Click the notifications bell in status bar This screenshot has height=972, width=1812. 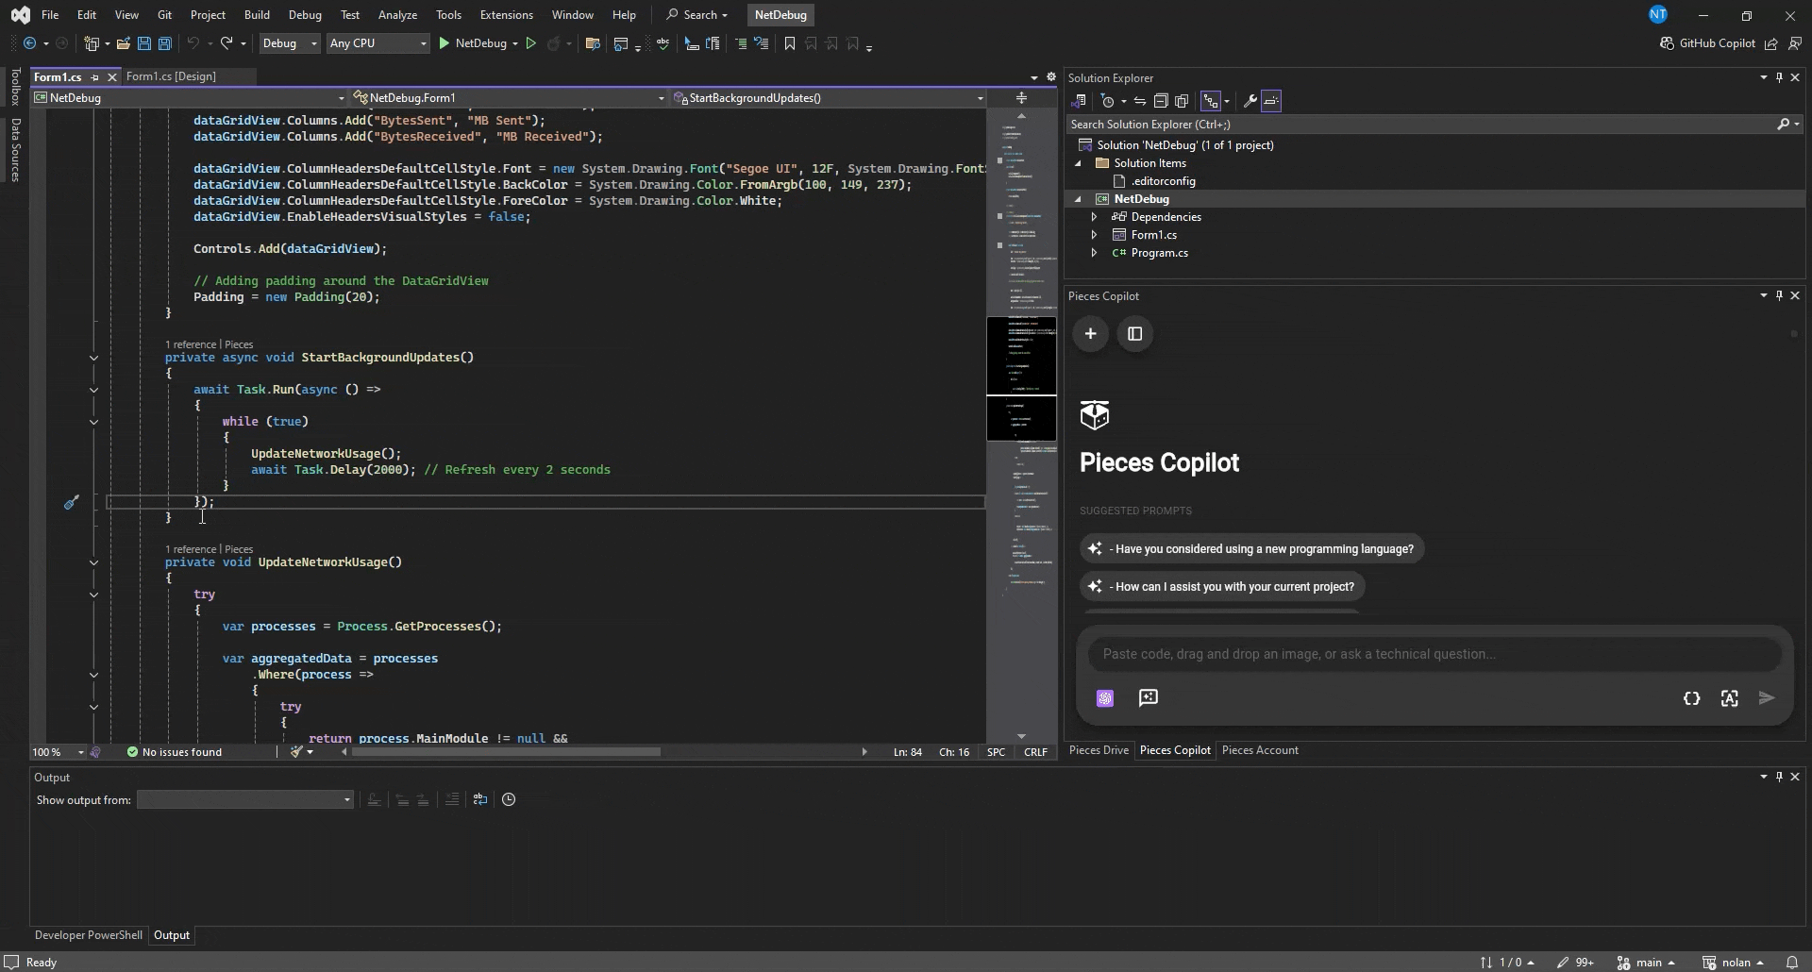(1791, 963)
